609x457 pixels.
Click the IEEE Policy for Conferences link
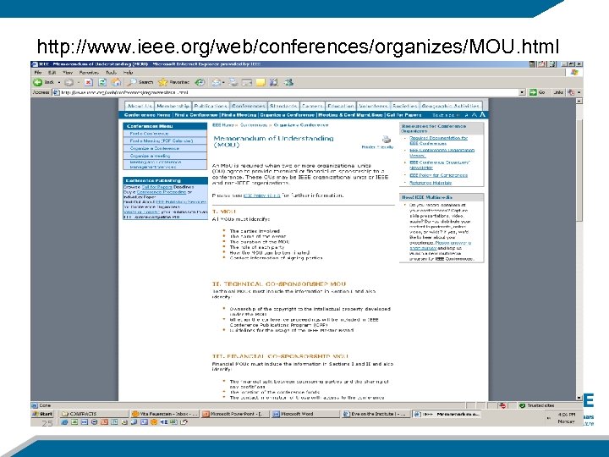pos(438,175)
